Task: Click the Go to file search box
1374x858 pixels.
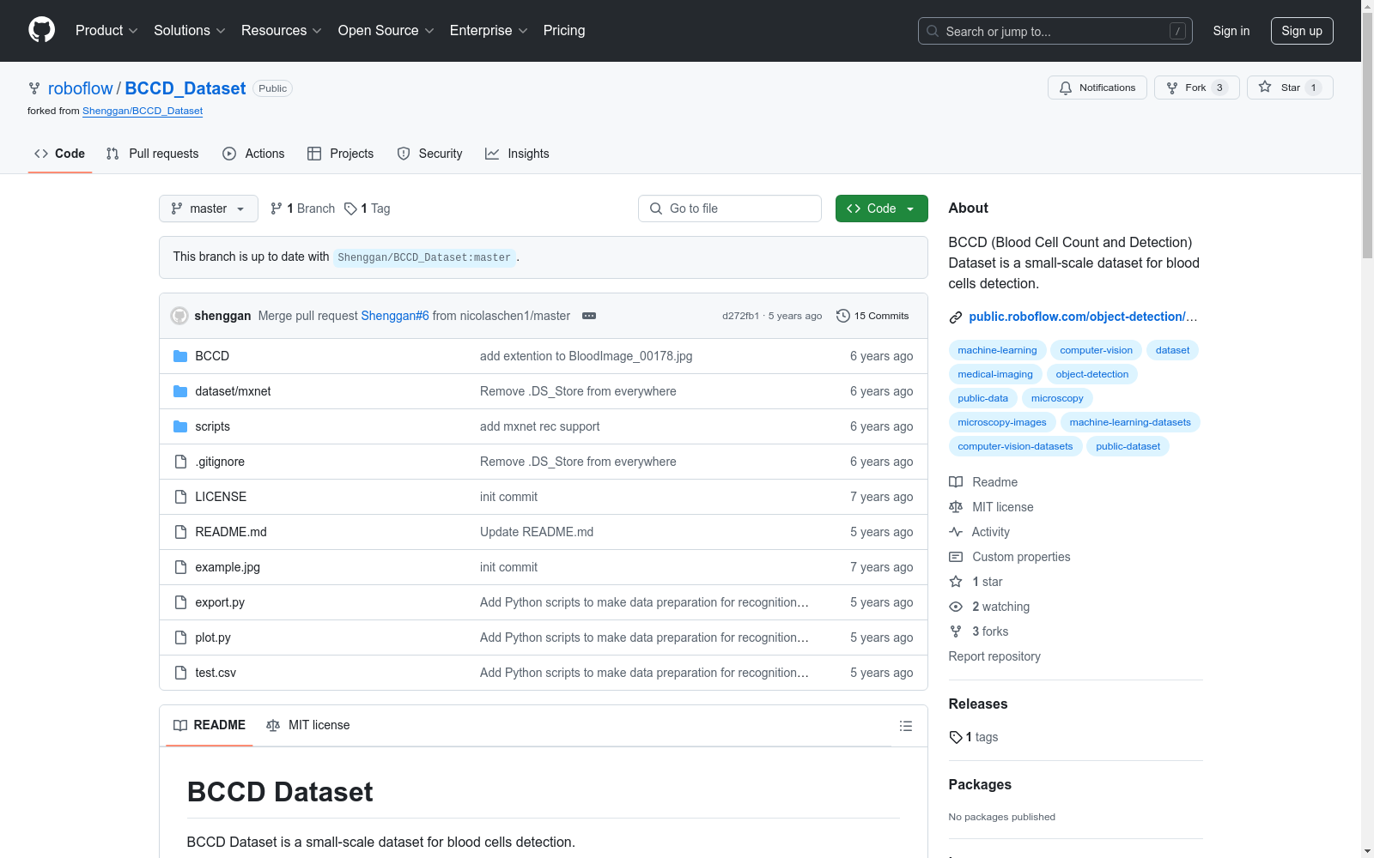Action: tap(730, 208)
